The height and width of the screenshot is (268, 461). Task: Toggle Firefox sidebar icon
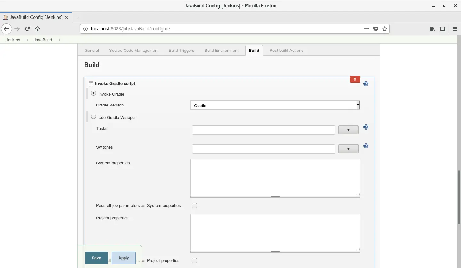click(x=442, y=29)
